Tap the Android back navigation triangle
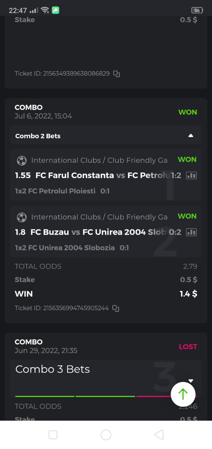Viewport: 212px width, 449px height. [159, 434]
